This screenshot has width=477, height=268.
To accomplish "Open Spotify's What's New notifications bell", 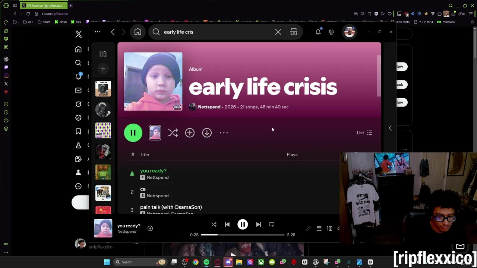I will (x=318, y=32).
